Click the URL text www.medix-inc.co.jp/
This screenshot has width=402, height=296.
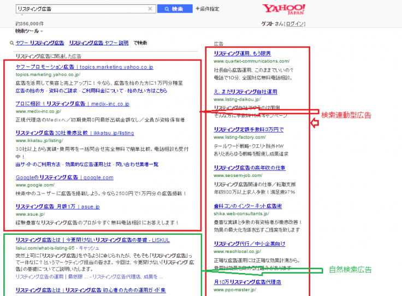pos(38,111)
